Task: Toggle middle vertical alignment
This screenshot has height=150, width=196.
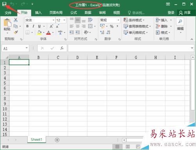Action: [78, 20]
